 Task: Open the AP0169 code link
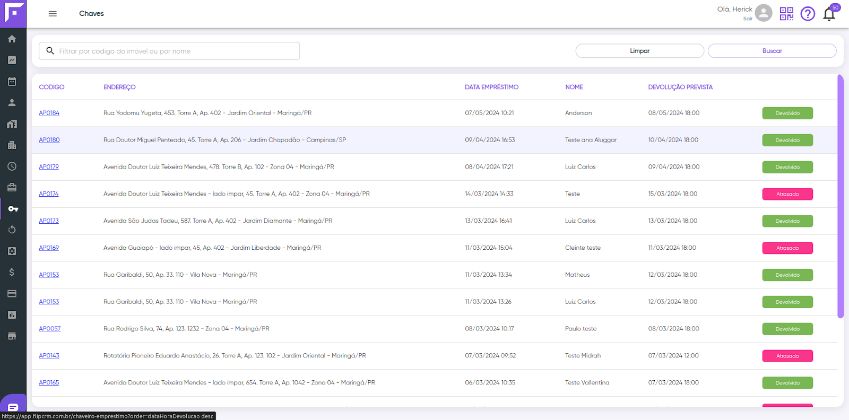(49, 248)
